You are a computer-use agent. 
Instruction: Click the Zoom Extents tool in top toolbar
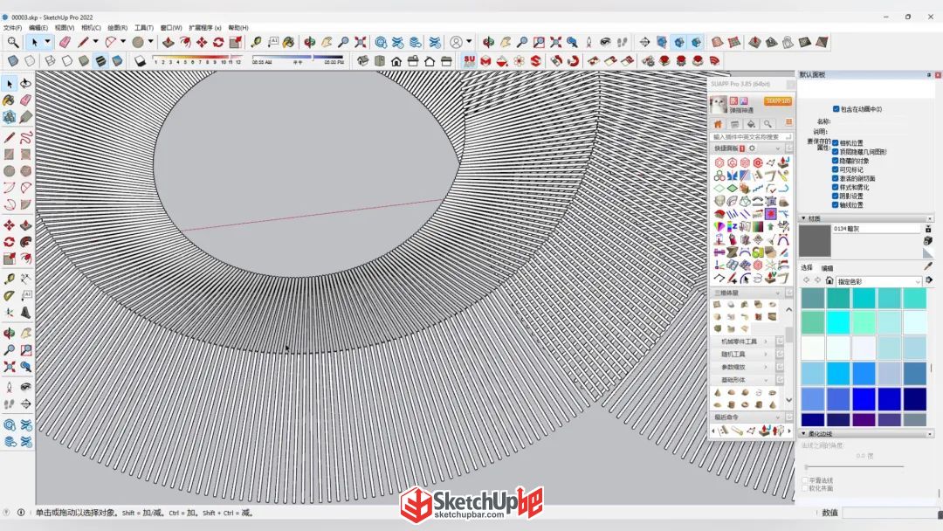361,42
